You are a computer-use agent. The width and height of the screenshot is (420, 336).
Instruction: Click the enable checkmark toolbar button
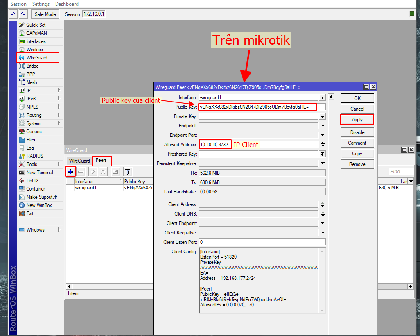pos(93,172)
